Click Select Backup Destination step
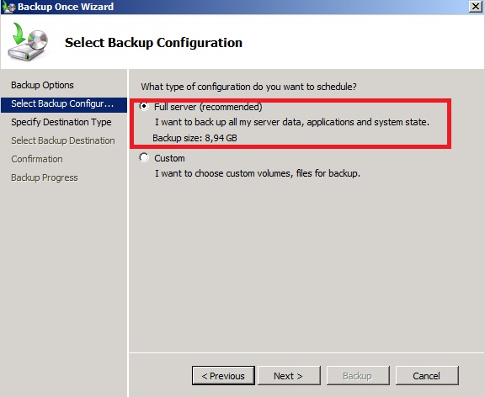The height and width of the screenshot is (397, 485). (63, 140)
